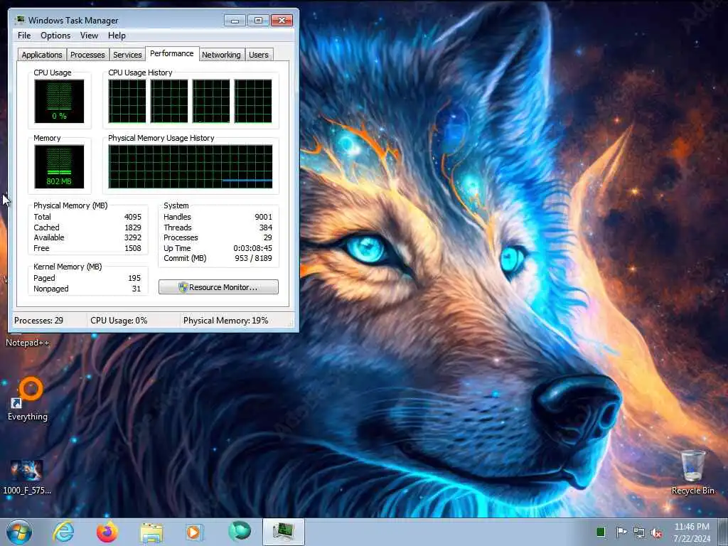Image resolution: width=728 pixels, height=546 pixels.
Task: Open the File menu
Action: click(x=24, y=36)
